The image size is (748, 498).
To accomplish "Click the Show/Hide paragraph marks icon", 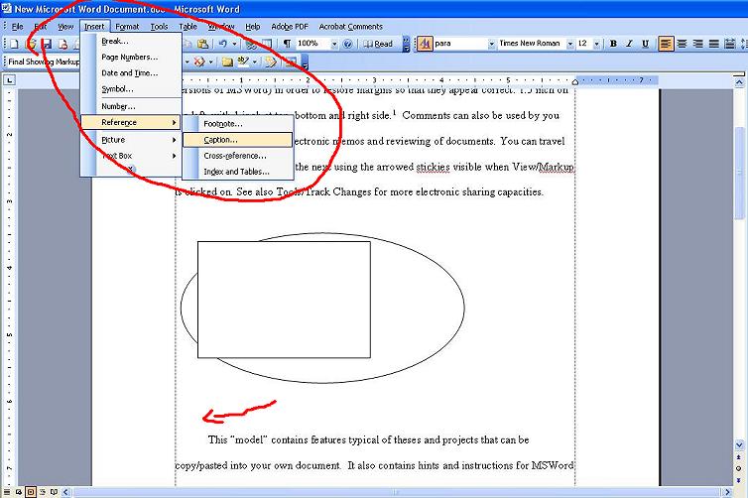I will coord(287,44).
